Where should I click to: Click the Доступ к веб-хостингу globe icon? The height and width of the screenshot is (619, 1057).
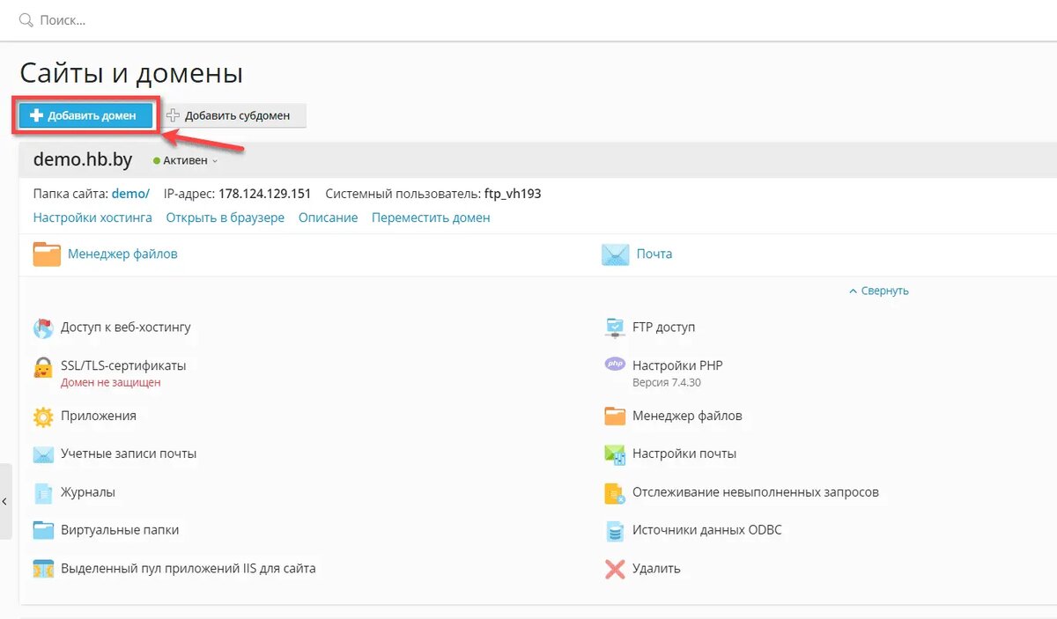pyautogui.click(x=43, y=328)
